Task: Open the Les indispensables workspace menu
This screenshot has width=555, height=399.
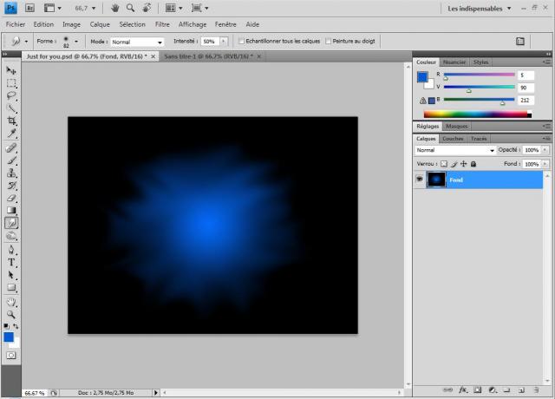Action: [480, 8]
